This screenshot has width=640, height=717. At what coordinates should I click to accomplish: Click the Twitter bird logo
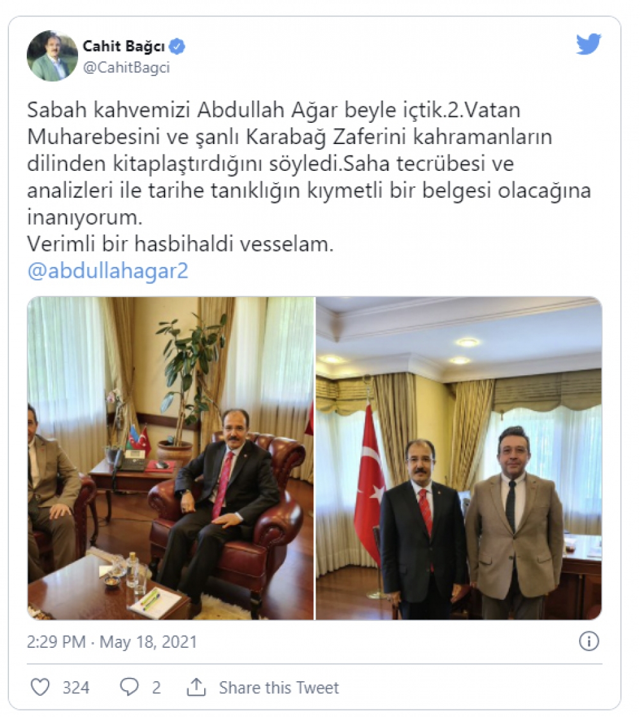point(588,44)
